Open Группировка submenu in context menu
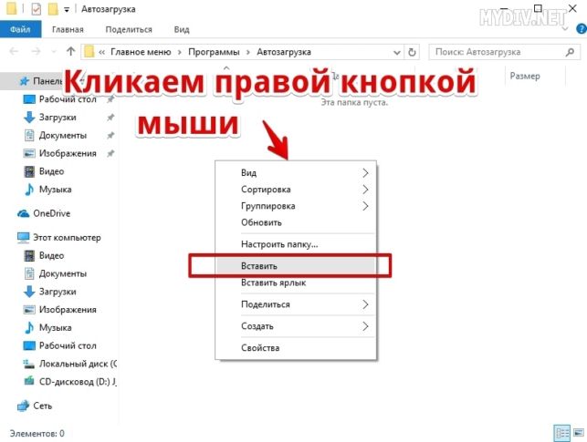Image resolution: width=587 pixels, height=442 pixels. point(296,206)
